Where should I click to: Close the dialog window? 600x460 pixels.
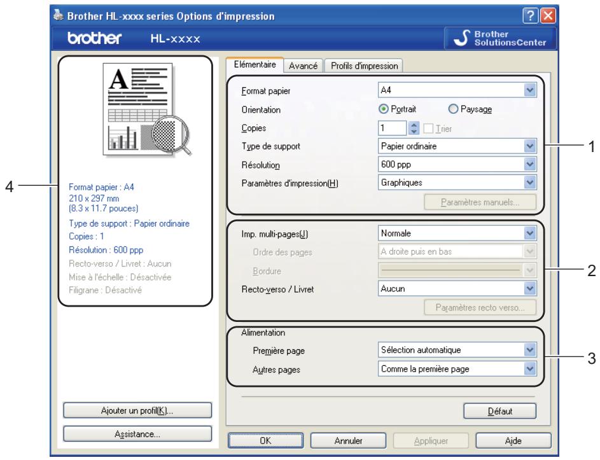(x=548, y=16)
